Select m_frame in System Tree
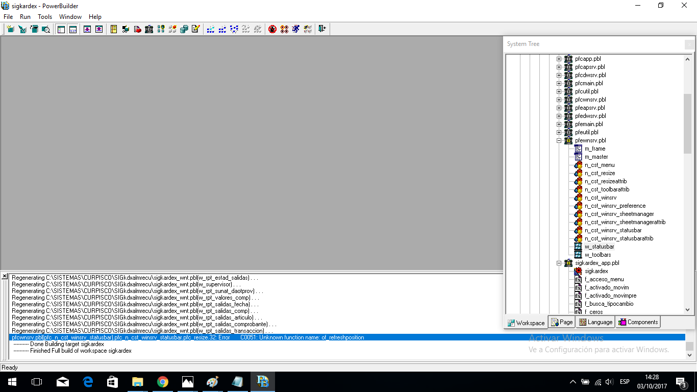 (x=595, y=149)
